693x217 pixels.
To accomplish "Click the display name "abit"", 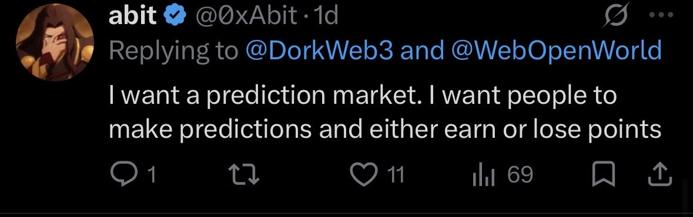I will [x=133, y=16].
